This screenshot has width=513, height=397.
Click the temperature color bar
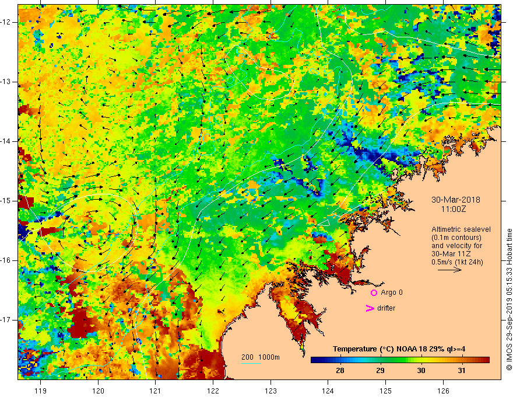[x=400, y=360]
